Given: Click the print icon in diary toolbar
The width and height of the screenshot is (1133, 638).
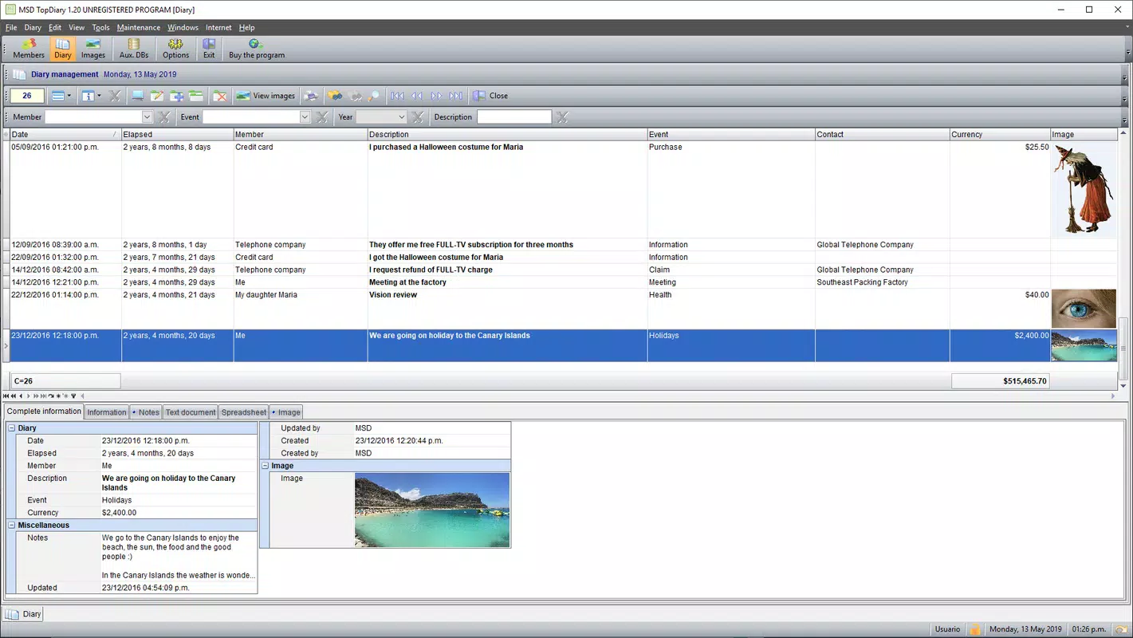Looking at the screenshot, I should point(311,96).
